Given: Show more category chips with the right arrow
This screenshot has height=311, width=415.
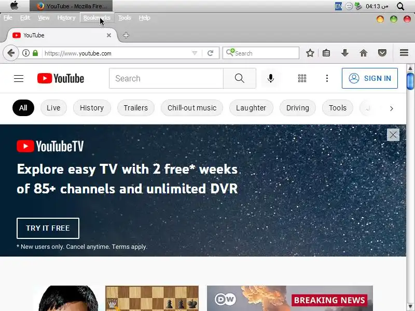Looking at the screenshot, I should [x=392, y=108].
